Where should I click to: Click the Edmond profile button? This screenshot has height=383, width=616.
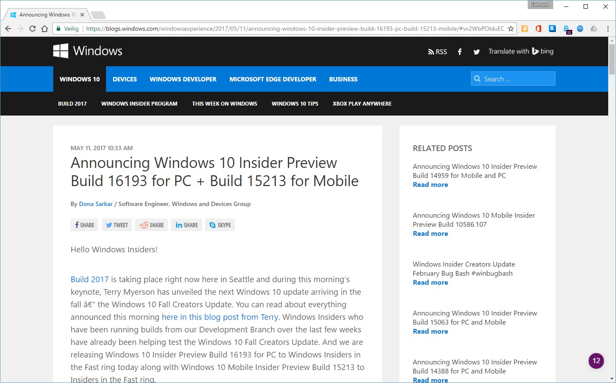(x=540, y=5)
